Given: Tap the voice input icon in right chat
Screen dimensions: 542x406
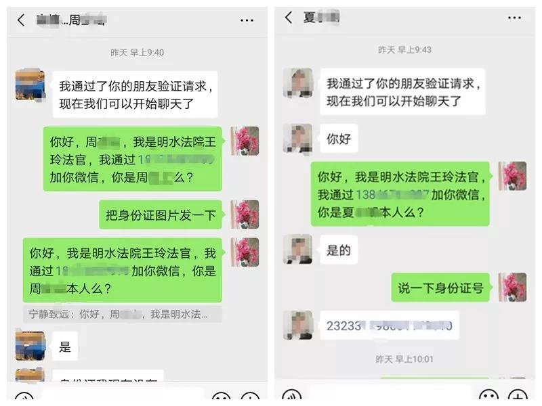Looking at the screenshot, I should click(x=291, y=396).
